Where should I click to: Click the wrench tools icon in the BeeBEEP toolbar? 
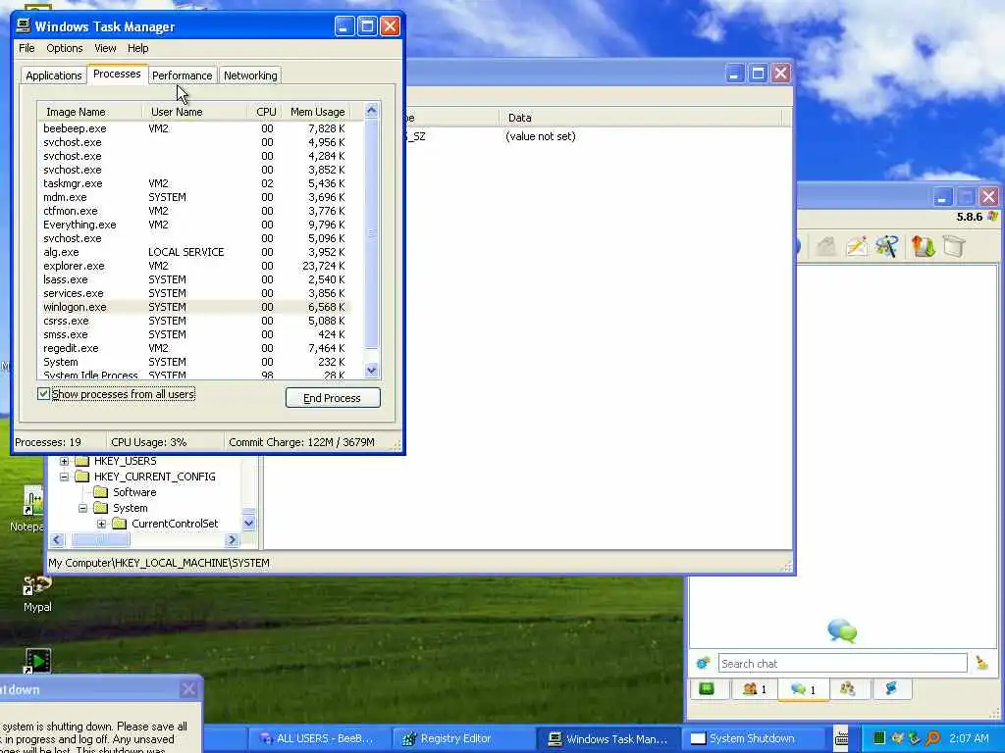[x=887, y=246]
